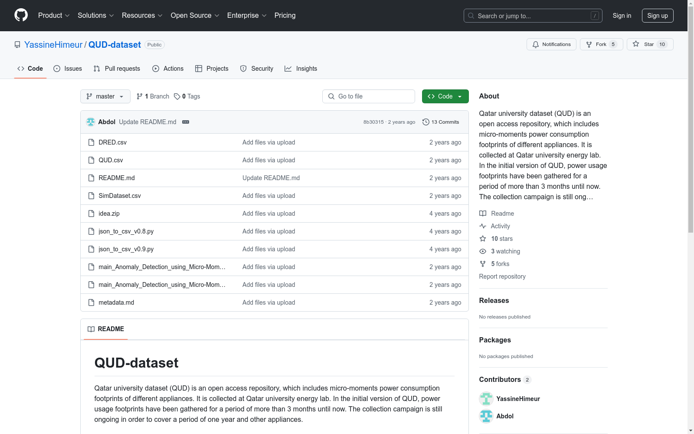Screen dimensions: 694x434
Task: Click Abdol's avatar in the commit header
Action: [91, 122]
